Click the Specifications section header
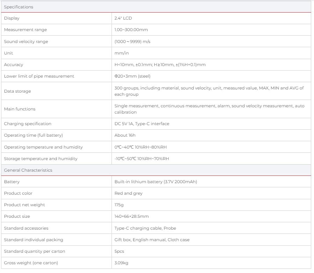Screen dimensions: 314x273 point(19,7)
